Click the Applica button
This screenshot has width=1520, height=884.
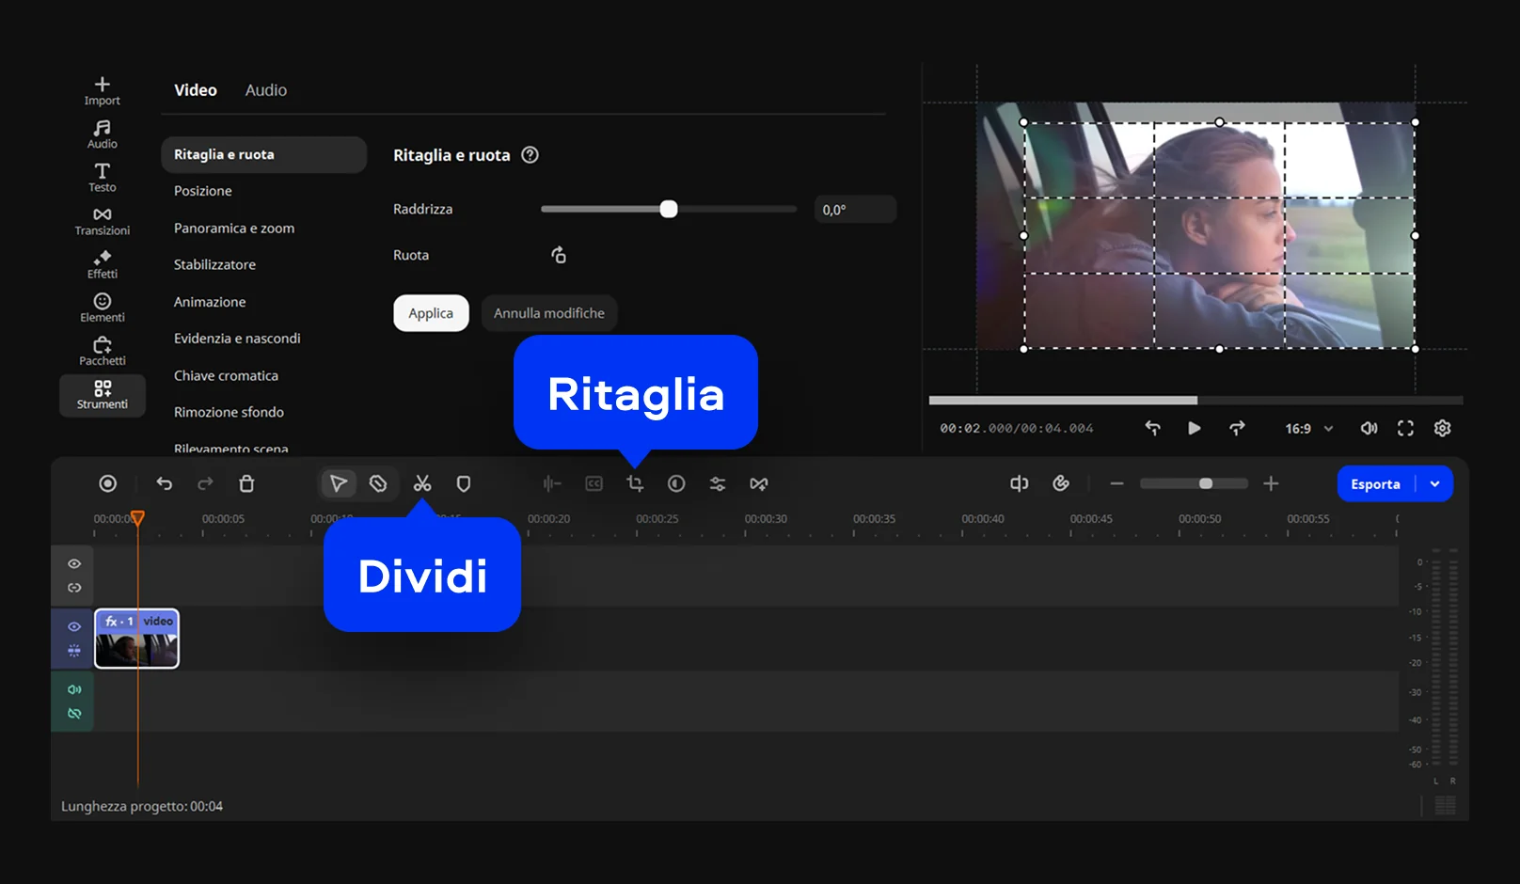click(x=431, y=313)
